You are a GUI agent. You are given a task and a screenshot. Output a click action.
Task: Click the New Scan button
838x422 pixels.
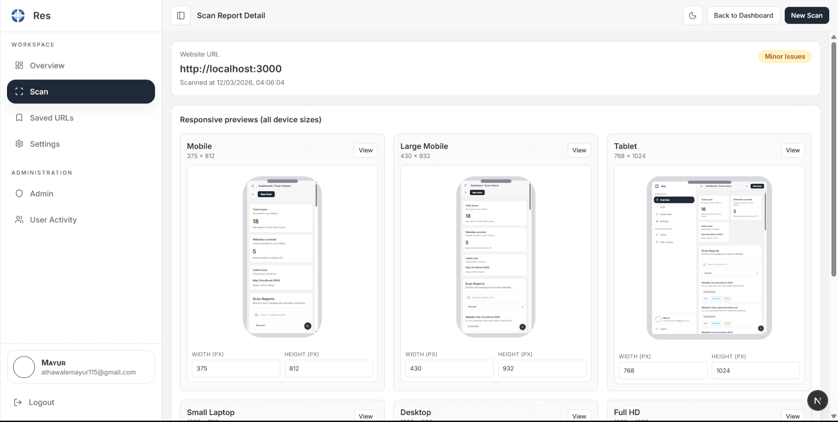click(807, 15)
